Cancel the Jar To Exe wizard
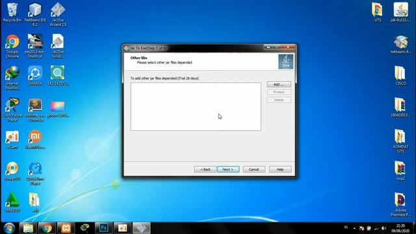 pyautogui.click(x=253, y=169)
